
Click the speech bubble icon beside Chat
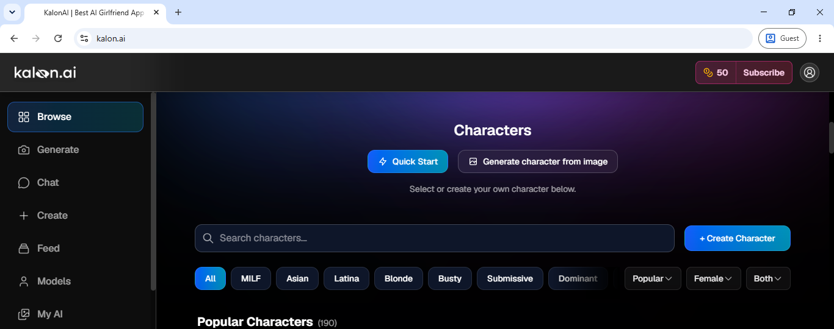click(x=24, y=183)
